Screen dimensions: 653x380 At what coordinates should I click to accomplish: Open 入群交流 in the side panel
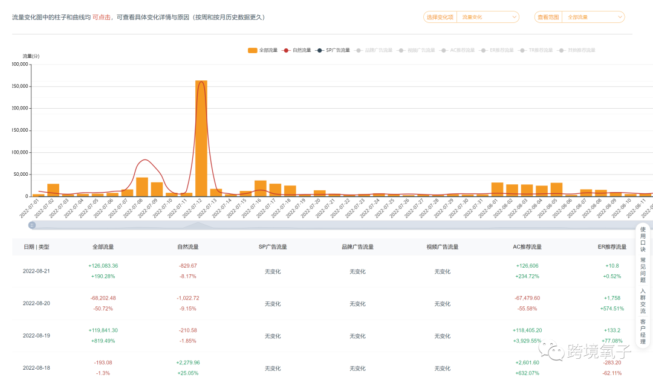(643, 301)
